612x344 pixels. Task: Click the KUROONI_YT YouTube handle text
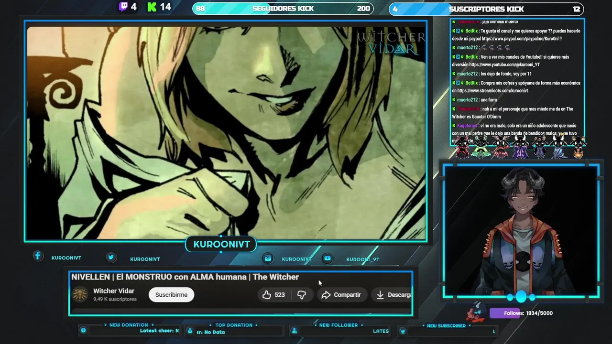tap(363, 259)
